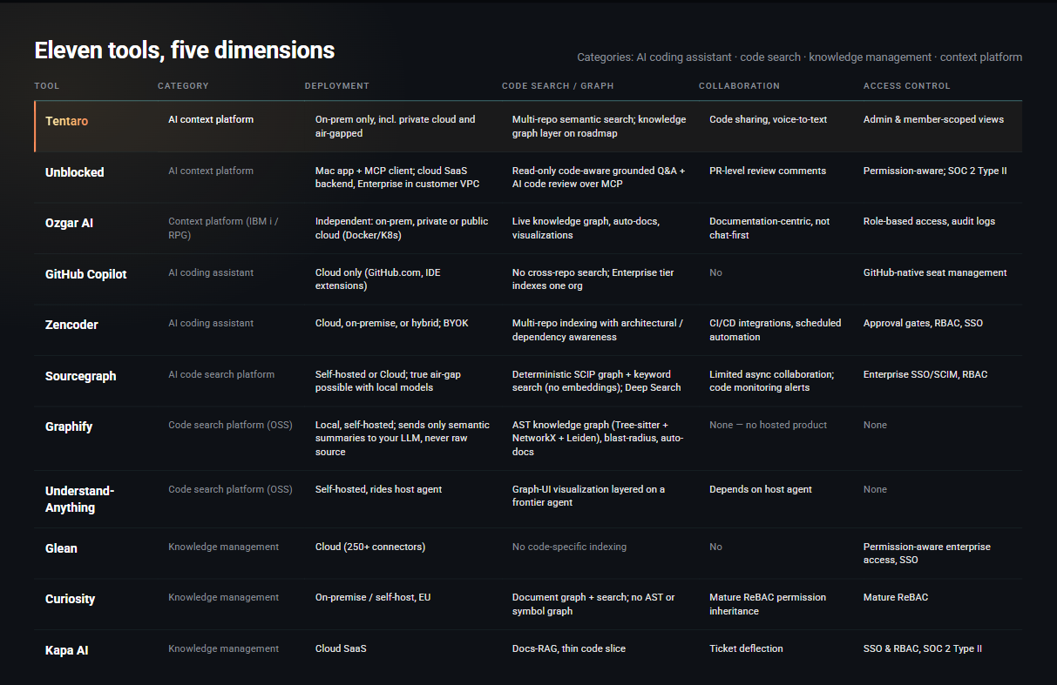1057x685 pixels.
Task: Click 'Ticket deflection' cell
Action: (746, 648)
